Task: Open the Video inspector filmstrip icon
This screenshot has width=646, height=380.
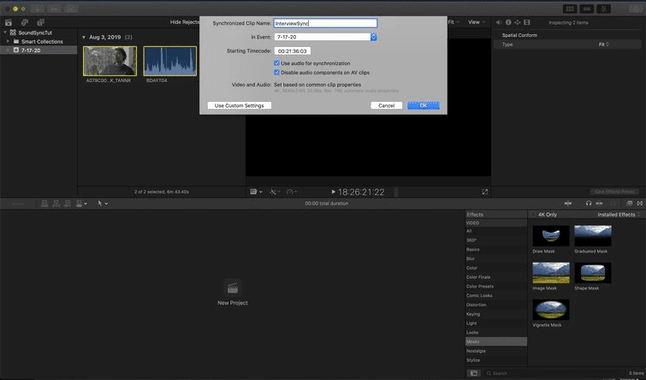Action: pos(527,22)
